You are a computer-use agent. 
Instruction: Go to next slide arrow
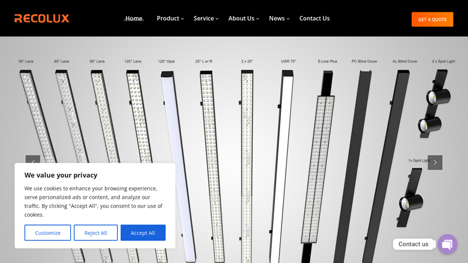(435, 162)
